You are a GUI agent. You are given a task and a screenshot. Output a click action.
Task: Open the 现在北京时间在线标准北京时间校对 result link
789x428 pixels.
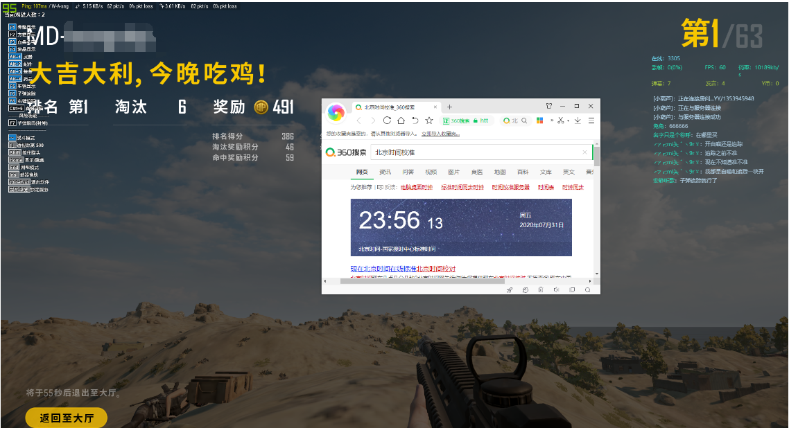(403, 269)
